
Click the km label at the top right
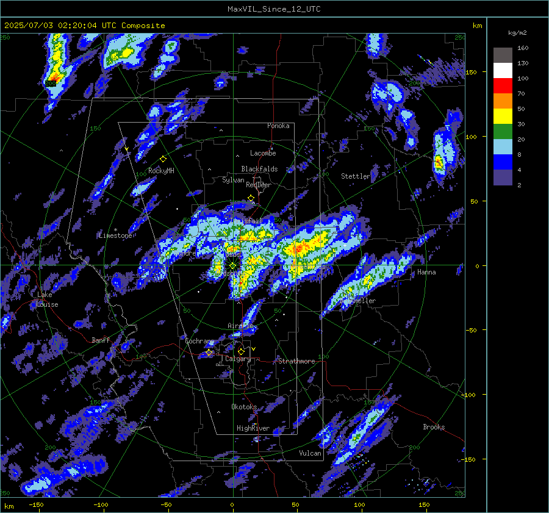[x=477, y=26]
